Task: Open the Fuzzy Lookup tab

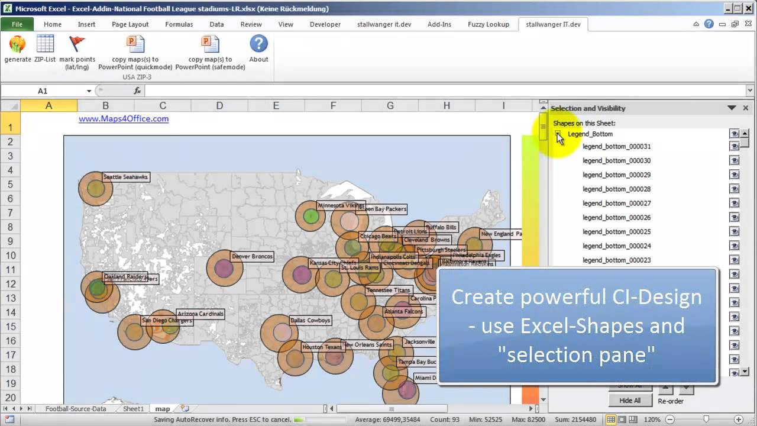Action: [489, 24]
